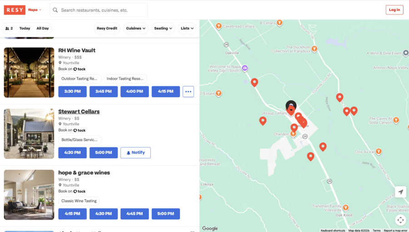
Task: Click the map camera pan control
Action: pyautogui.click(x=400, y=220)
